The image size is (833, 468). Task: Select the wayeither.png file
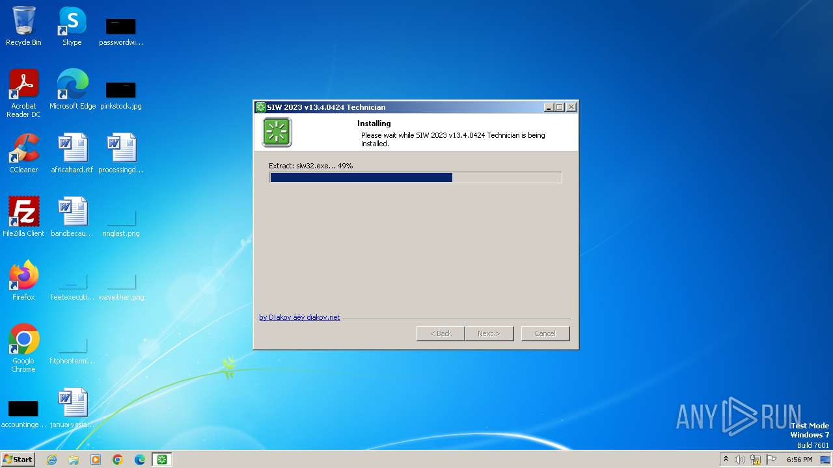(121, 287)
